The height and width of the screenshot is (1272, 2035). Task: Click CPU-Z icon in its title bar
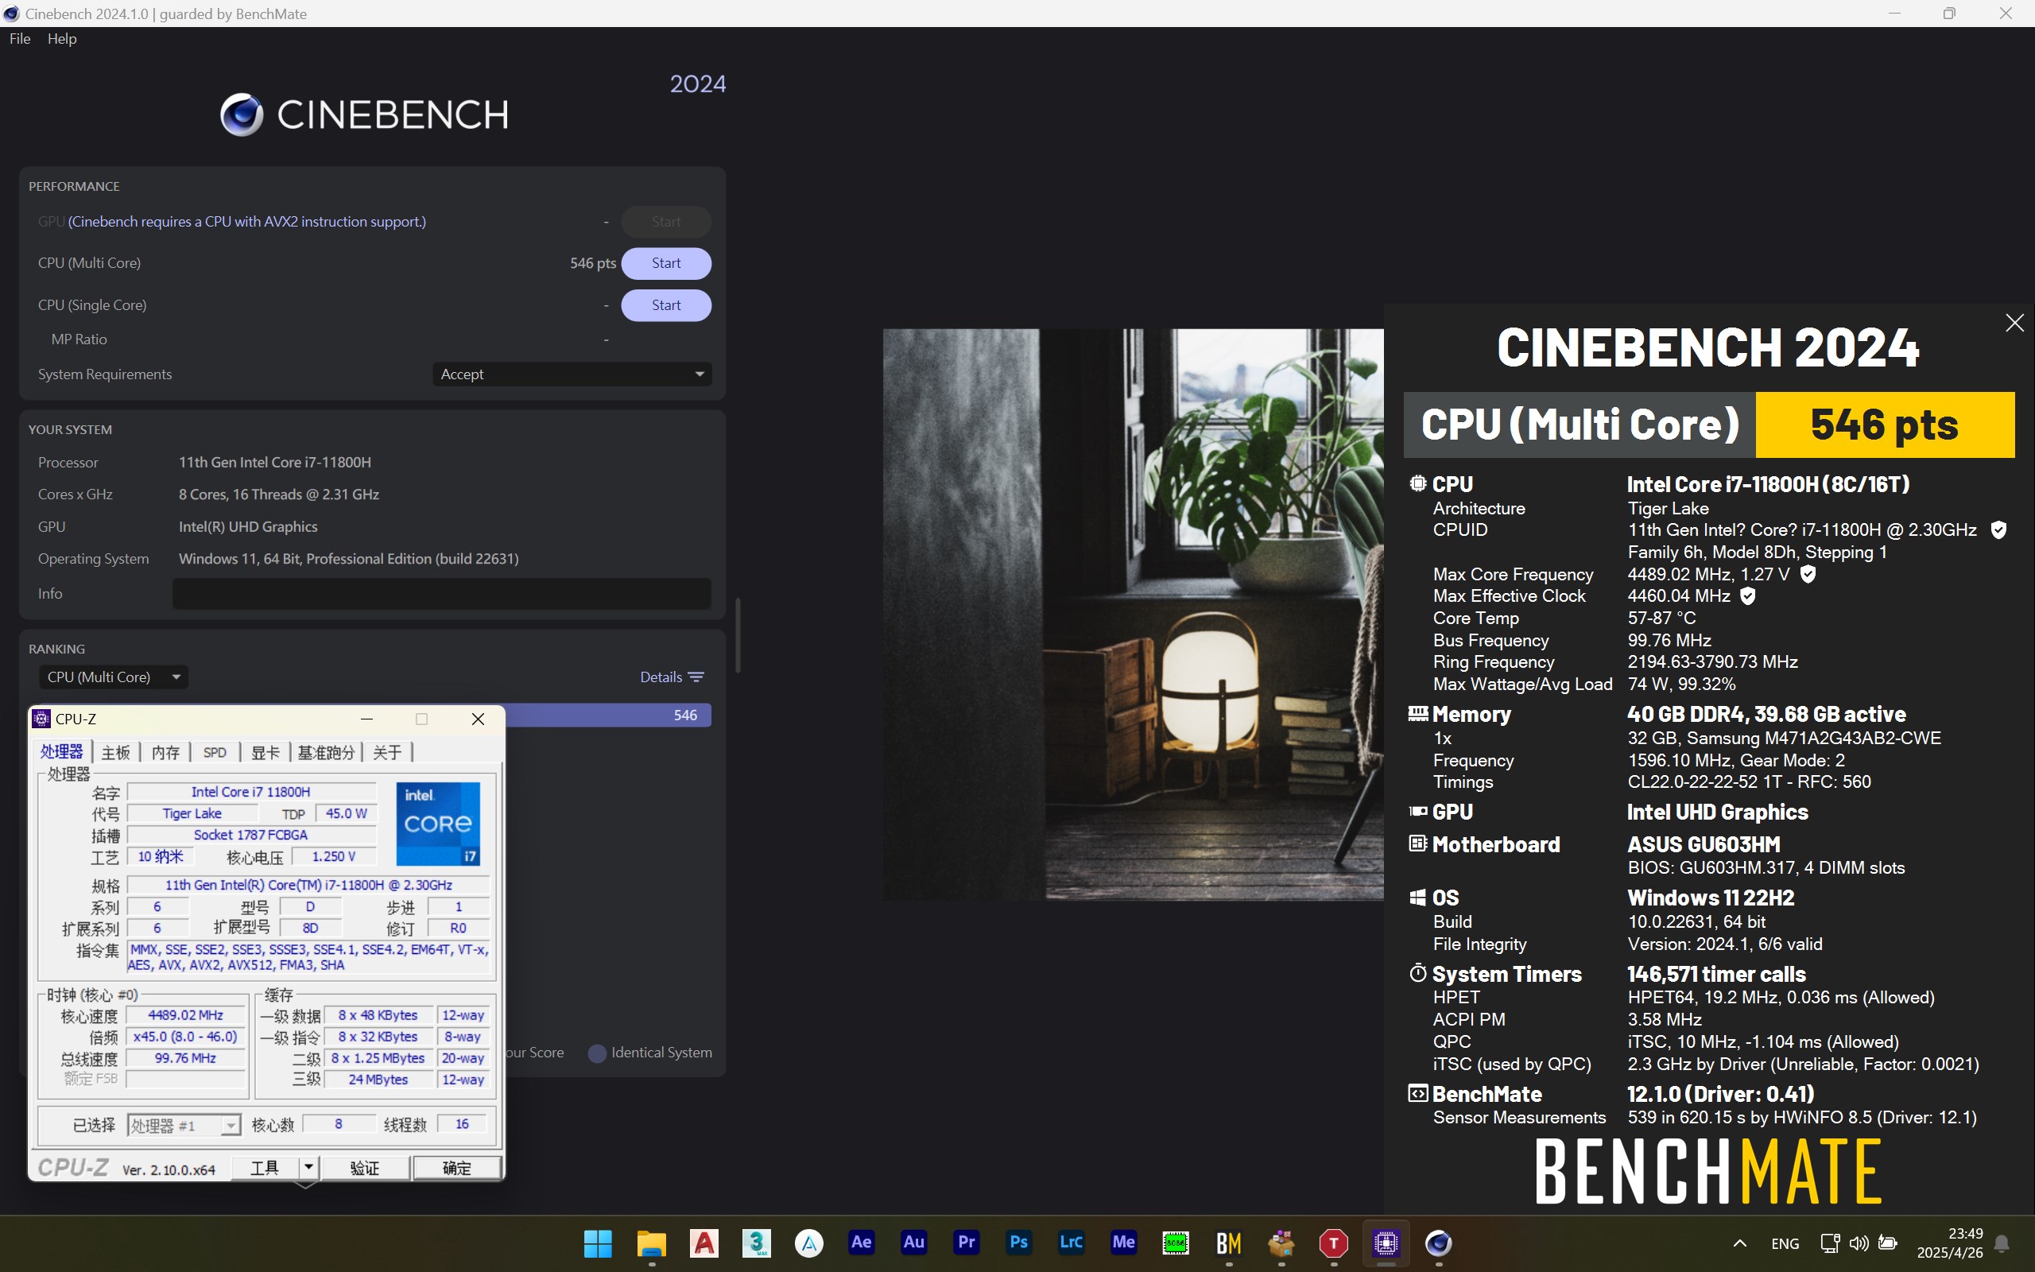pos(41,719)
